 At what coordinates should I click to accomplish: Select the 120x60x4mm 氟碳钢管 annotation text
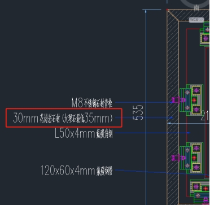[76, 171]
